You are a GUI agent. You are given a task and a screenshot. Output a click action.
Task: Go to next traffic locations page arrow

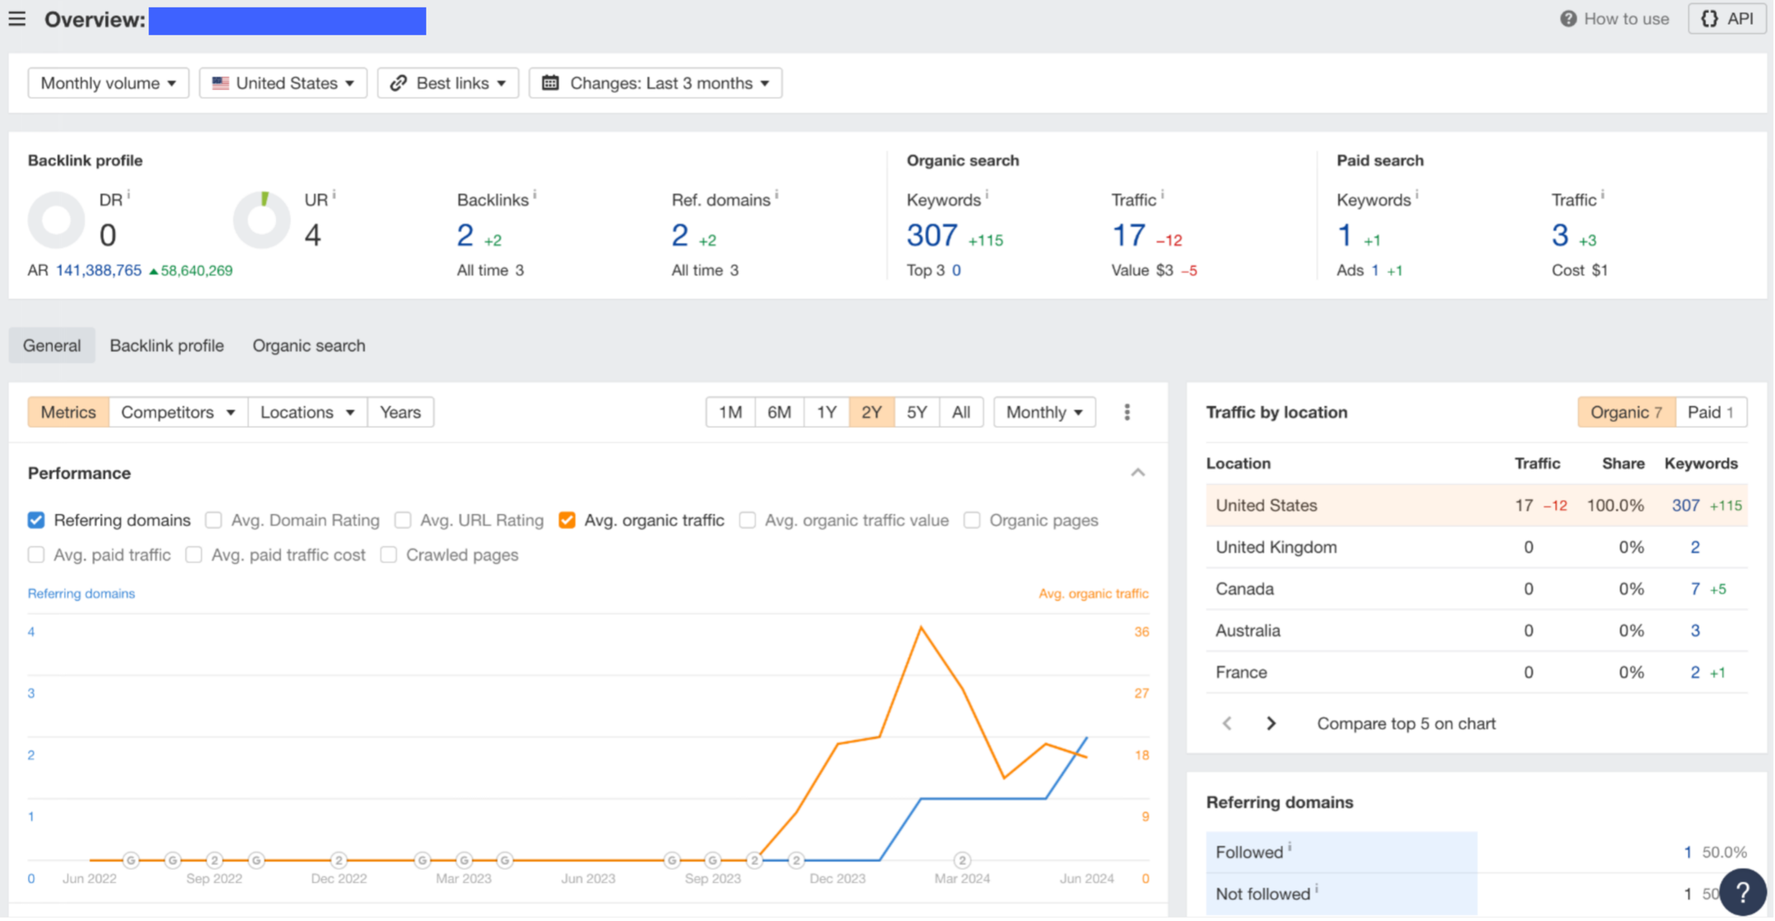1271,723
